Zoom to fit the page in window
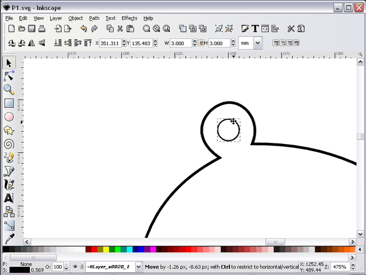The height and width of the screenshot is (275, 366). coord(166,28)
